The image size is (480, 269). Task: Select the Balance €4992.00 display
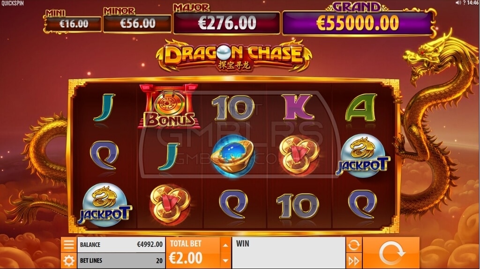pyautogui.click(x=121, y=245)
